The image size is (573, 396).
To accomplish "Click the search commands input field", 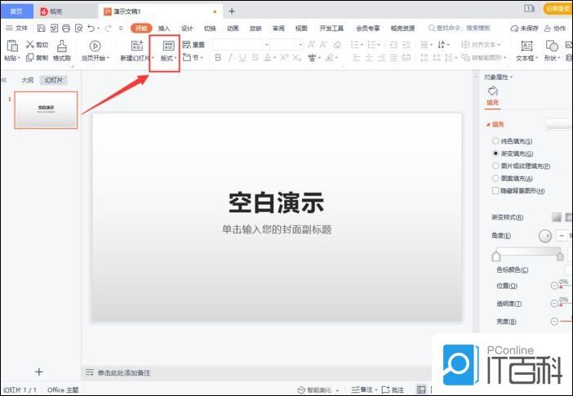I will coord(459,28).
